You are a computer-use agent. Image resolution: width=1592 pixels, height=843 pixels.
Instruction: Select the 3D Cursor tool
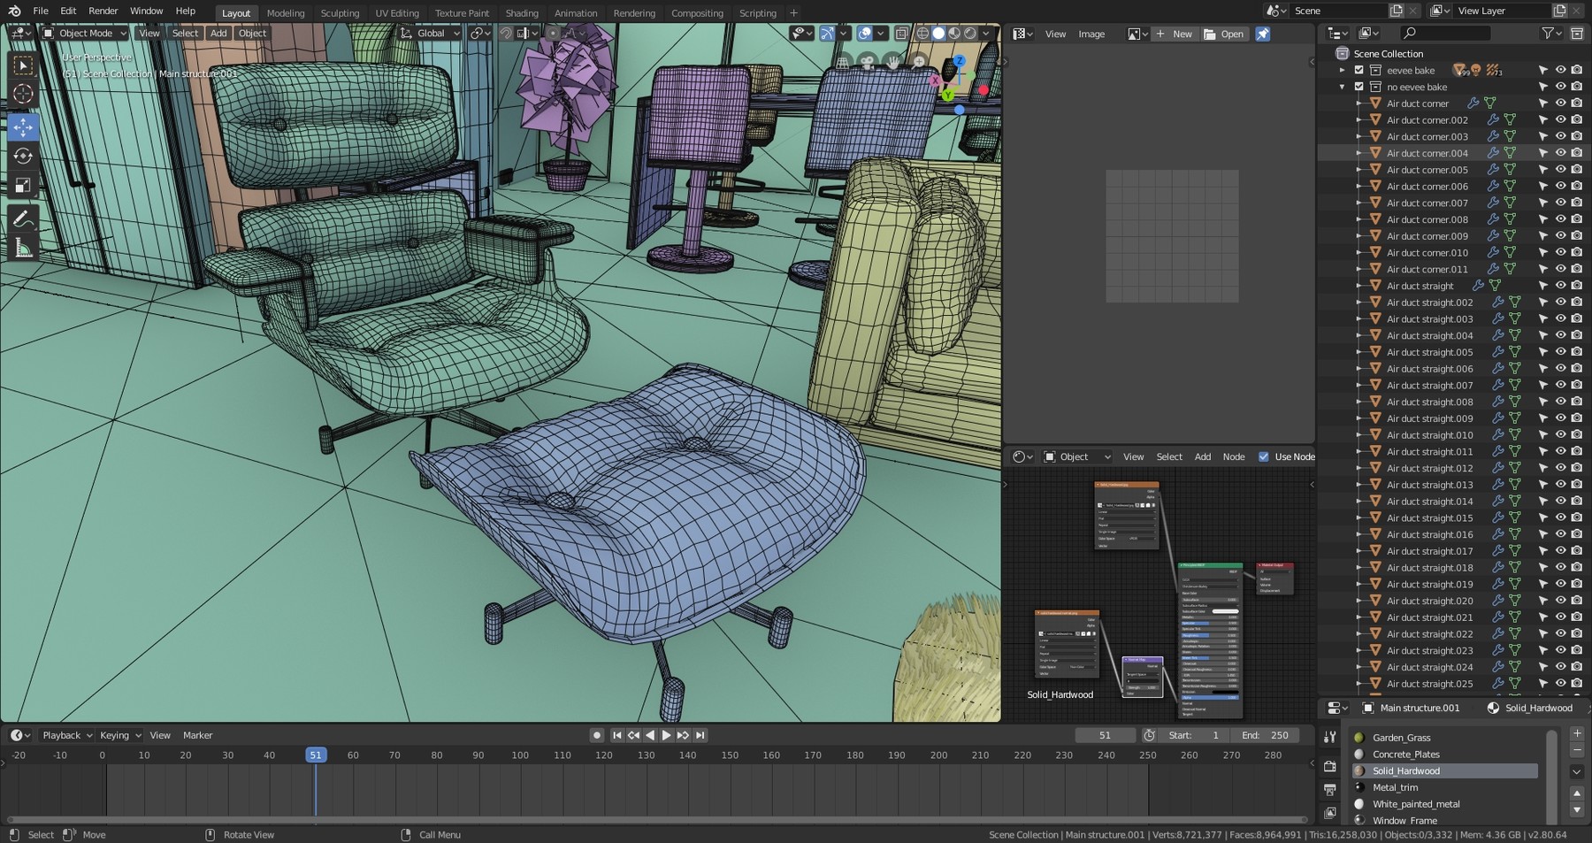pos(23,94)
